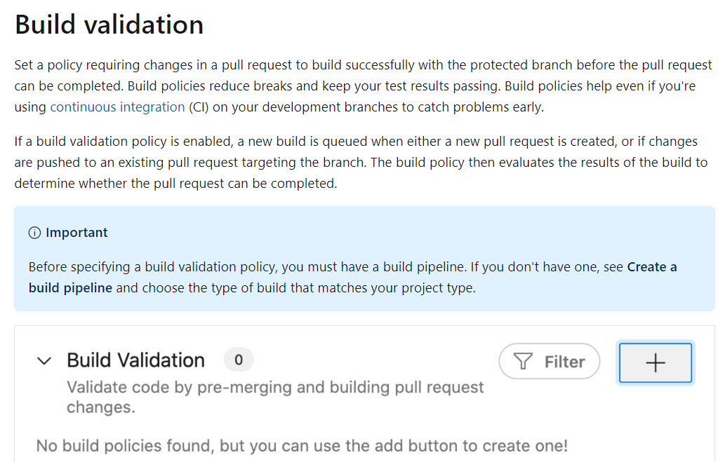
Task: Click the info icon beside Important
Action: coord(34,233)
